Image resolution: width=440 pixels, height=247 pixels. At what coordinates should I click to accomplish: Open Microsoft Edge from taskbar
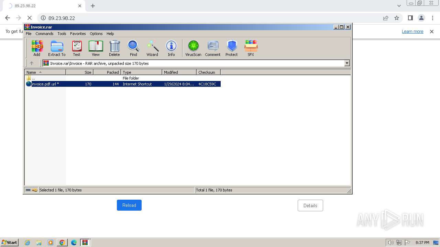pos(74,243)
